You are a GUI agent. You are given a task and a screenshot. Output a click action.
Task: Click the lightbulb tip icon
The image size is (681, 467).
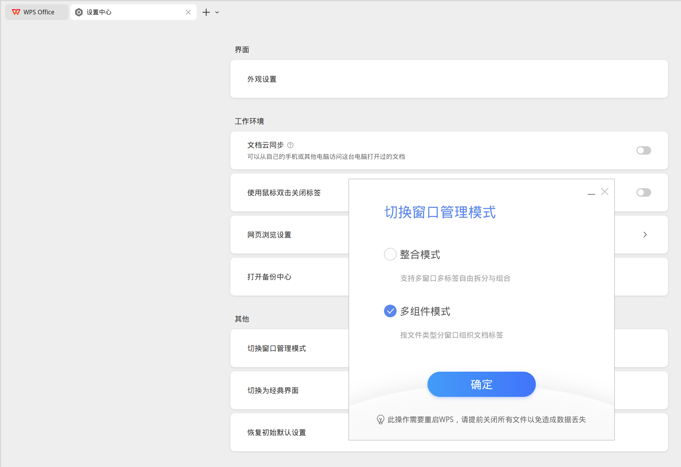[x=380, y=420]
